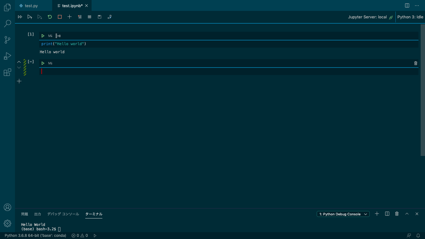Convert the empty cell to markdown
Screen dimensions: 425x239
(50, 63)
